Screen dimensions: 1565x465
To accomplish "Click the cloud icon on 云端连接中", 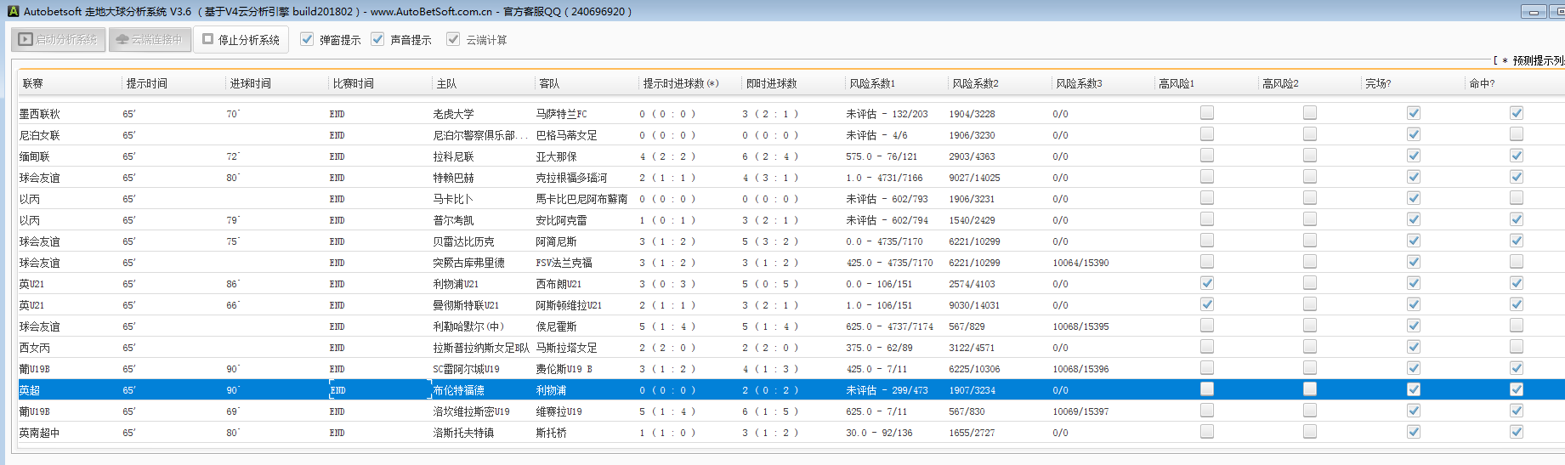I will 122,39.
